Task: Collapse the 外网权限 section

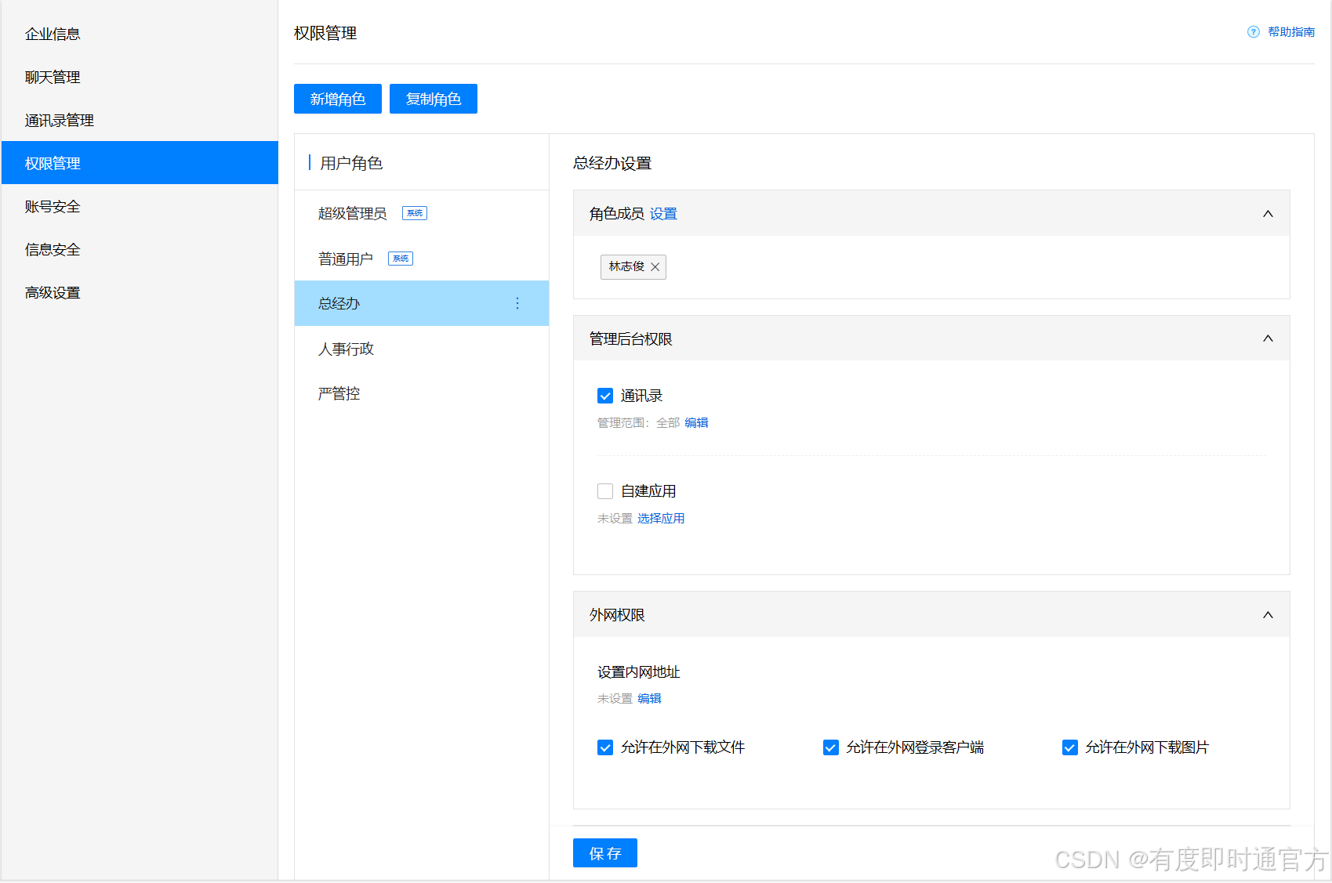Action: click(1268, 615)
